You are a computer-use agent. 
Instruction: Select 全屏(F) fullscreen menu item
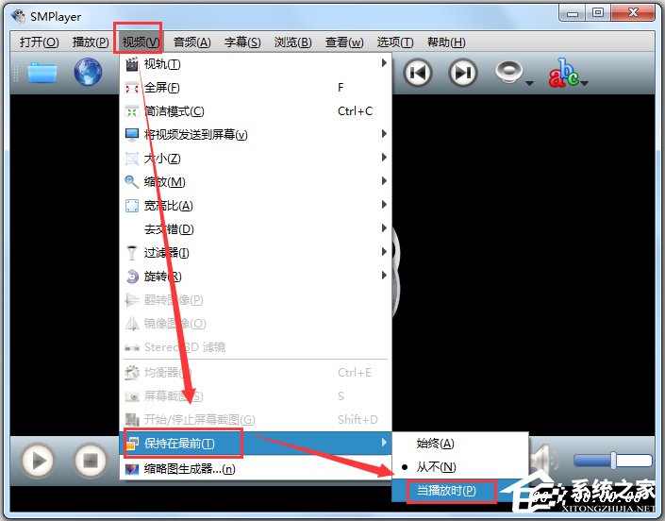256,88
